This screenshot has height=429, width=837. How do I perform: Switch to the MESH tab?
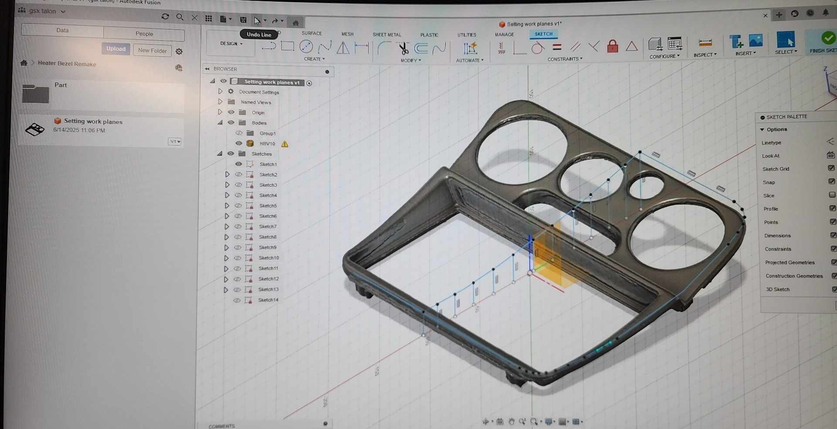tap(347, 34)
